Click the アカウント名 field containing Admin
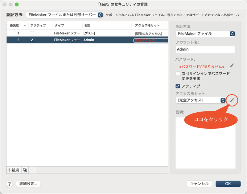247x194 pixels. pos(205,49)
